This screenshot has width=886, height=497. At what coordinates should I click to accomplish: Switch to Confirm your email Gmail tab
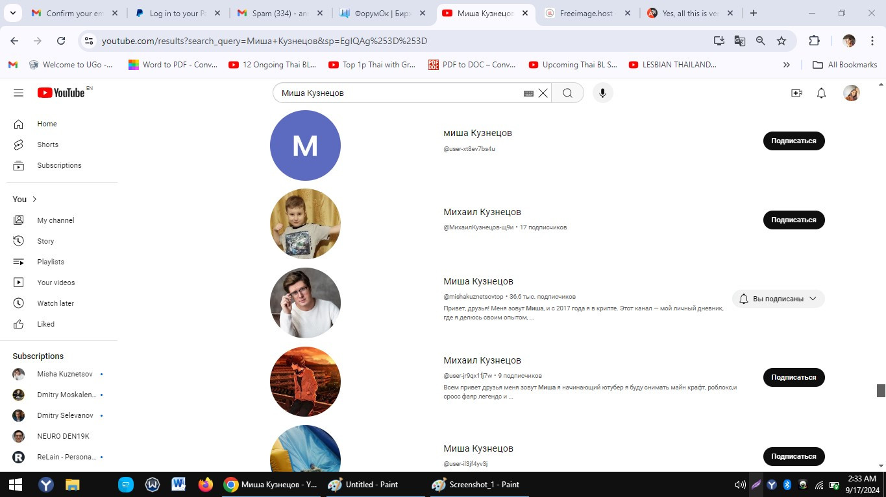pos(74,13)
